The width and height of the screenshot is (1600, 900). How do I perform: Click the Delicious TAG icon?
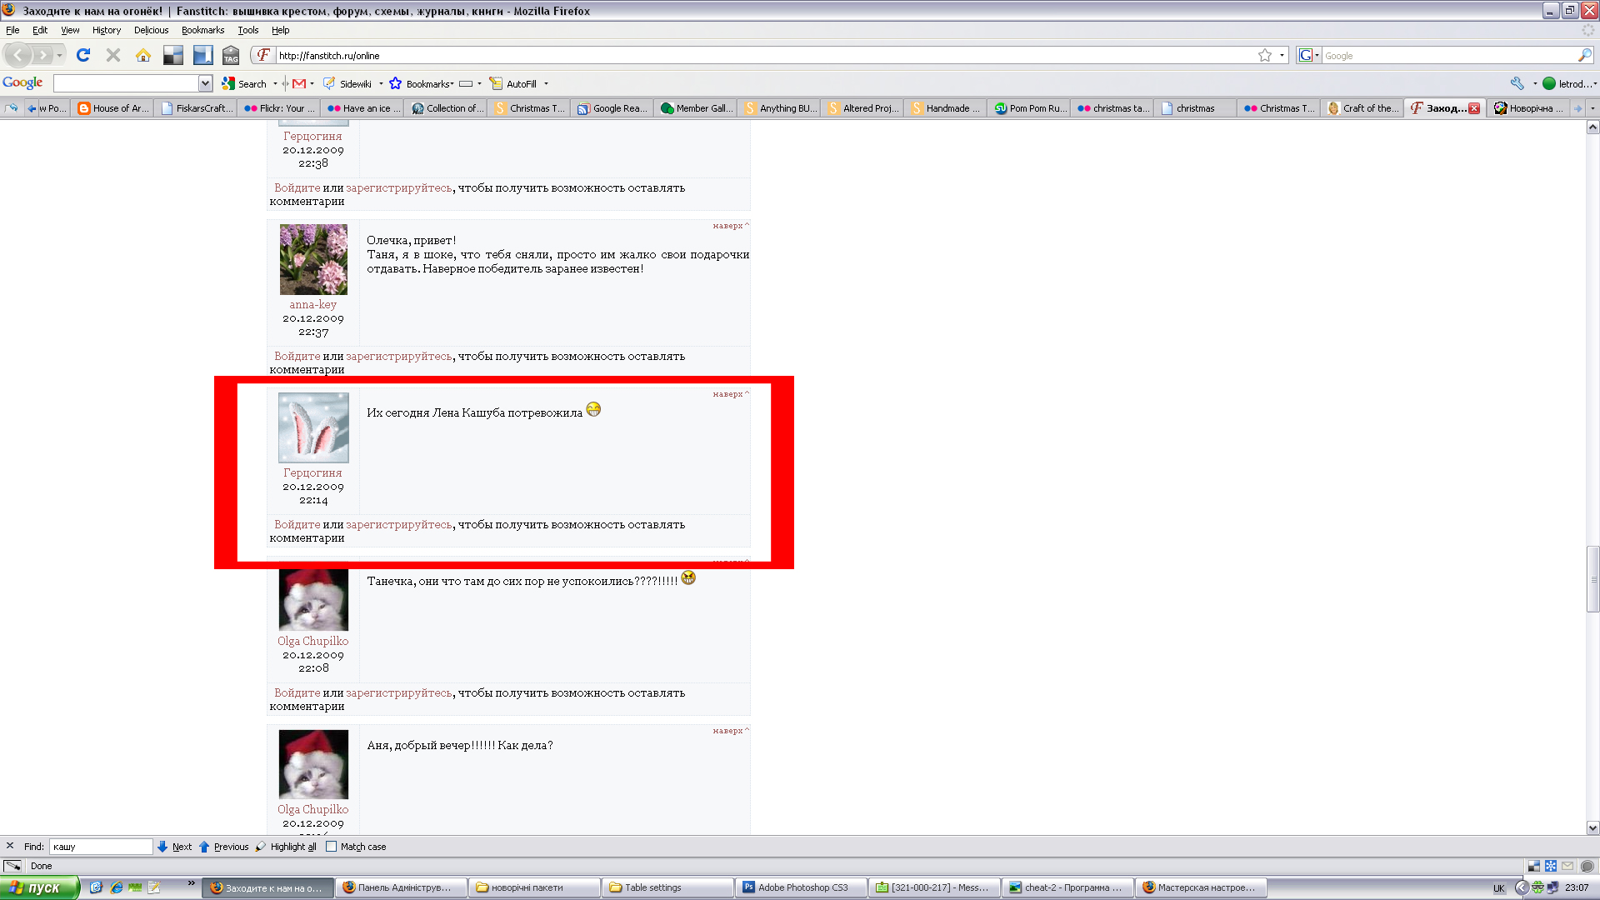231,55
